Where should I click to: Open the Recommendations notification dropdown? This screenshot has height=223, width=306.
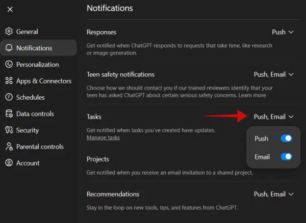(274, 194)
